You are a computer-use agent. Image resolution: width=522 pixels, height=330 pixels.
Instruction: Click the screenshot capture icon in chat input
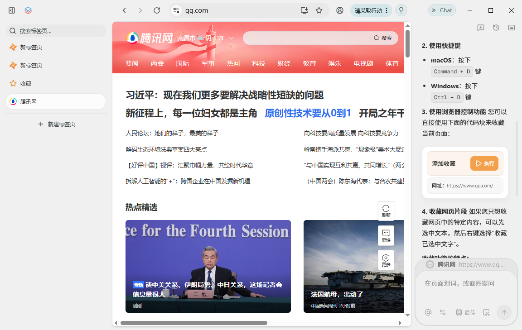click(486, 312)
